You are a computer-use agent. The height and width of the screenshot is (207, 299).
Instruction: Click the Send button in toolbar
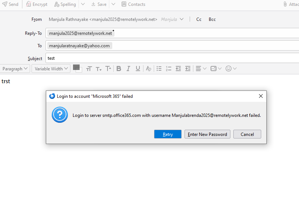click(10, 4)
